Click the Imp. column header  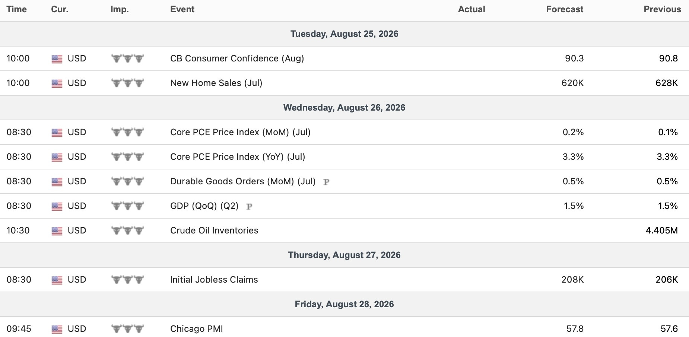point(120,9)
